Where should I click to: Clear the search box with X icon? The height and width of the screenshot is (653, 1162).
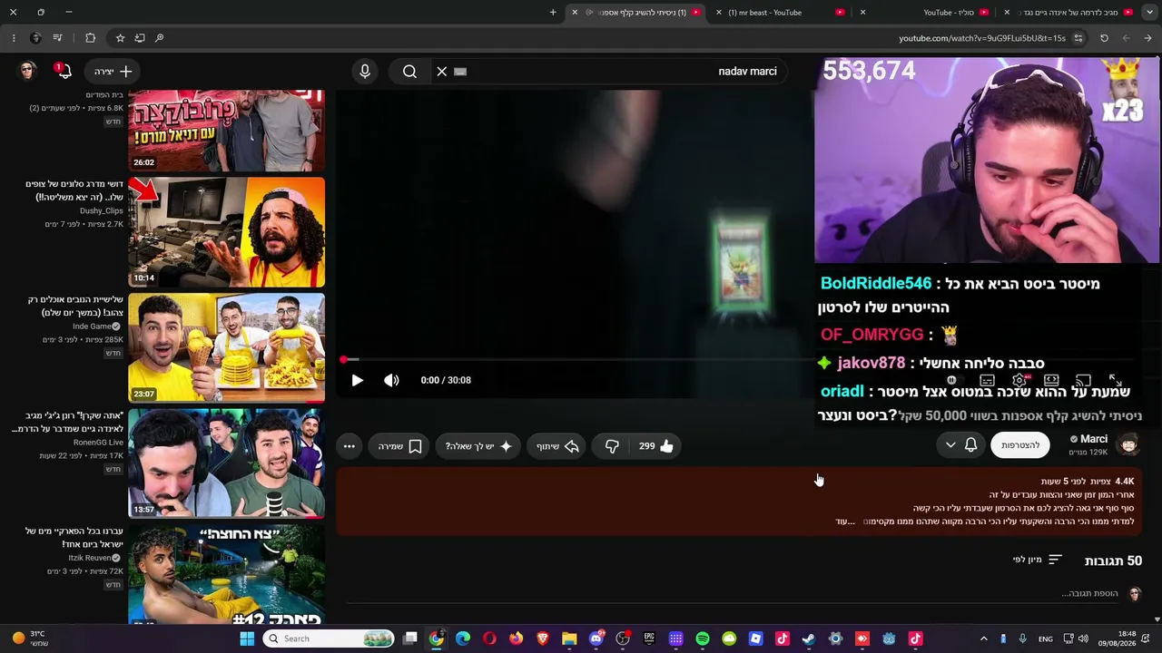tap(442, 71)
